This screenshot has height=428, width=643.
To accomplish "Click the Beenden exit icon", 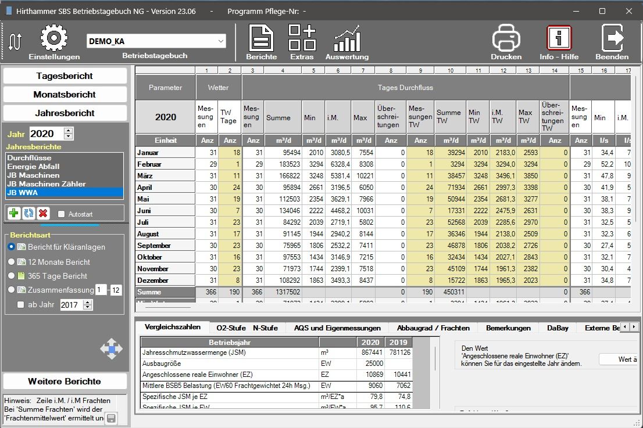I will tap(612, 38).
